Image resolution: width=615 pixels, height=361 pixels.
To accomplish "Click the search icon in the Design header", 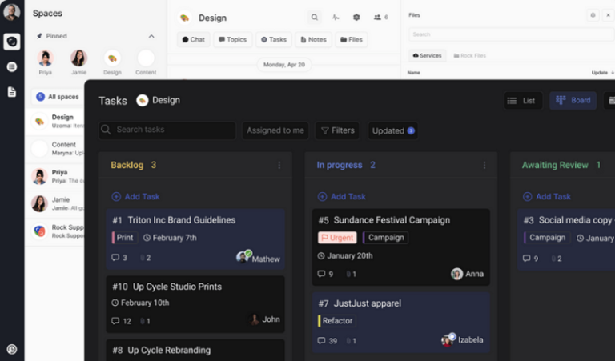I will (x=315, y=18).
